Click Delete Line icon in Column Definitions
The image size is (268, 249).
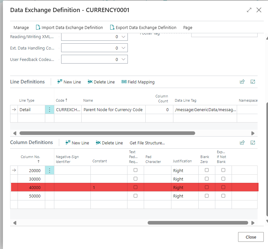click(x=98, y=142)
